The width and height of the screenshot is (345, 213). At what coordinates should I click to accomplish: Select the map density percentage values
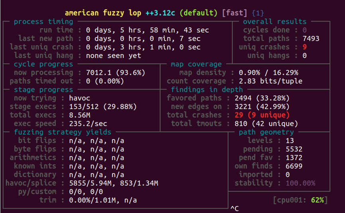268,73
